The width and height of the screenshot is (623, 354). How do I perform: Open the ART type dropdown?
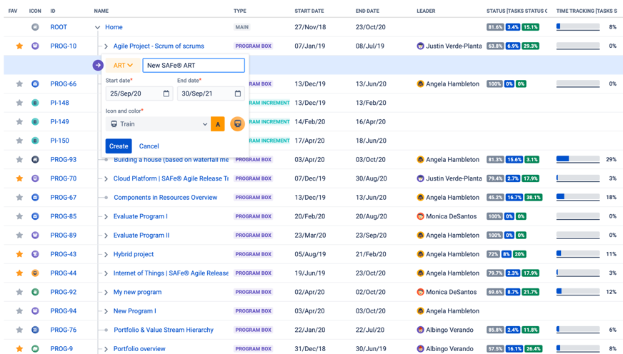tap(123, 66)
